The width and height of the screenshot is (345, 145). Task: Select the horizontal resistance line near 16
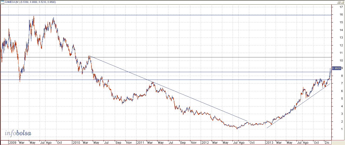[x=166, y=15]
